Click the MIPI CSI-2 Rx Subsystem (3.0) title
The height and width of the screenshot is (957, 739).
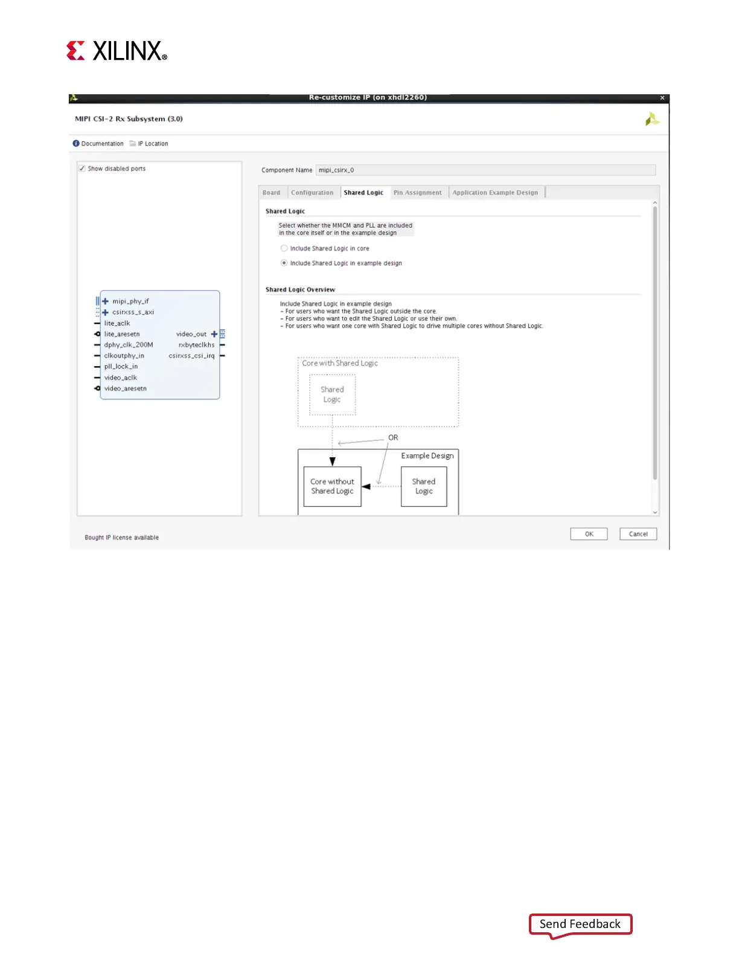click(x=129, y=119)
